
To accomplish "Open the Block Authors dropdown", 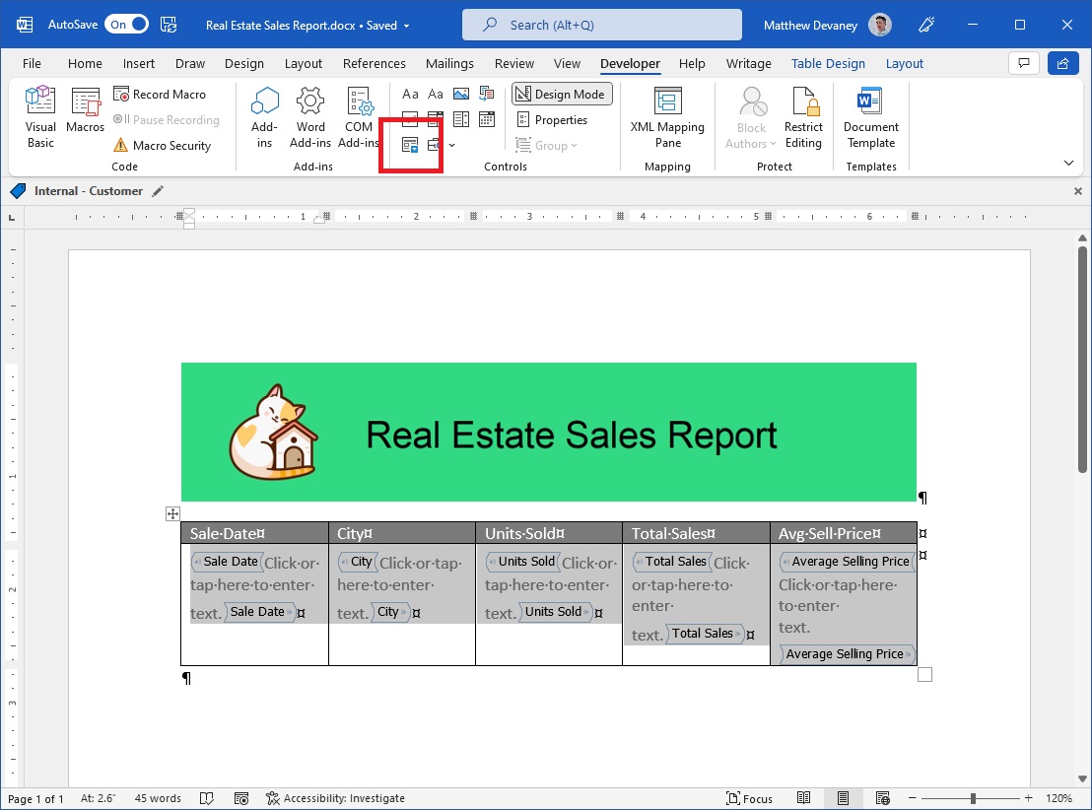I will [x=751, y=116].
